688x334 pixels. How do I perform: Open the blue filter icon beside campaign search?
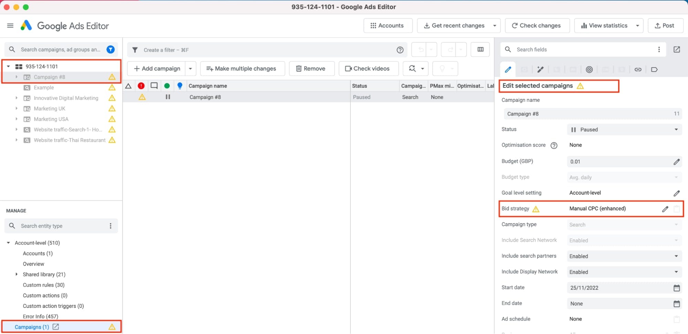(x=110, y=49)
